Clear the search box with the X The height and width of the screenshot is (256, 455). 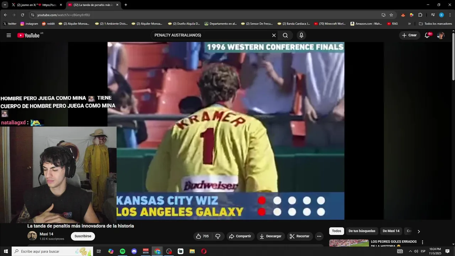click(x=274, y=35)
